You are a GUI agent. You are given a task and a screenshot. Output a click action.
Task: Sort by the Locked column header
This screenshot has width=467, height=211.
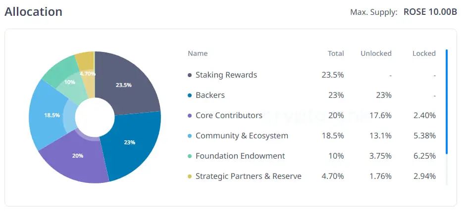[424, 53]
